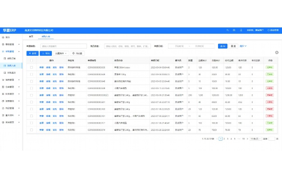Select the 采购入库 tab
The width and height of the screenshot is (282, 178).
[45, 36]
